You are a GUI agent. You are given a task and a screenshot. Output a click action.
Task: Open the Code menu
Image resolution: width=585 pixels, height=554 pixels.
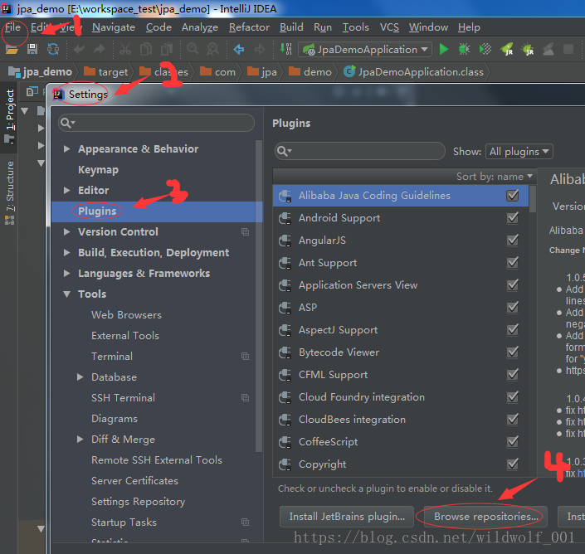click(158, 27)
